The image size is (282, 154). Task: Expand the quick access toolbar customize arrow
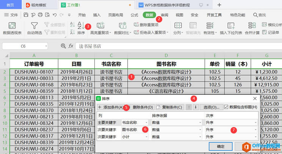click(x=69, y=15)
